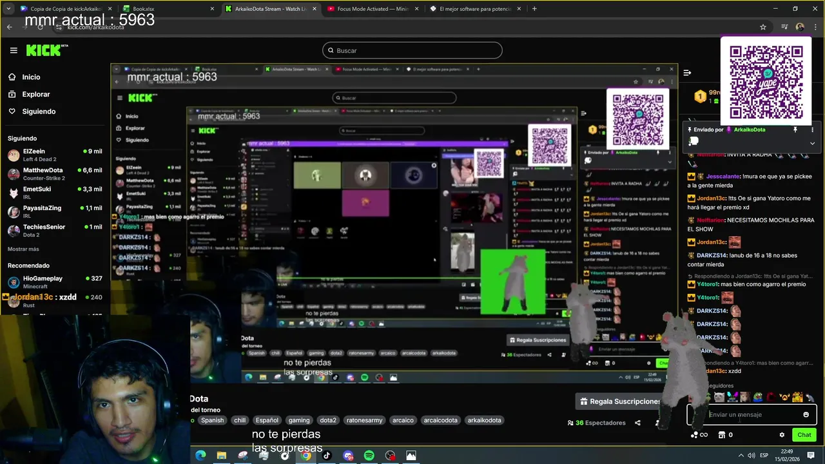Open the channel points icon below chat
The height and width of the screenshot is (464, 825).
click(699, 435)
